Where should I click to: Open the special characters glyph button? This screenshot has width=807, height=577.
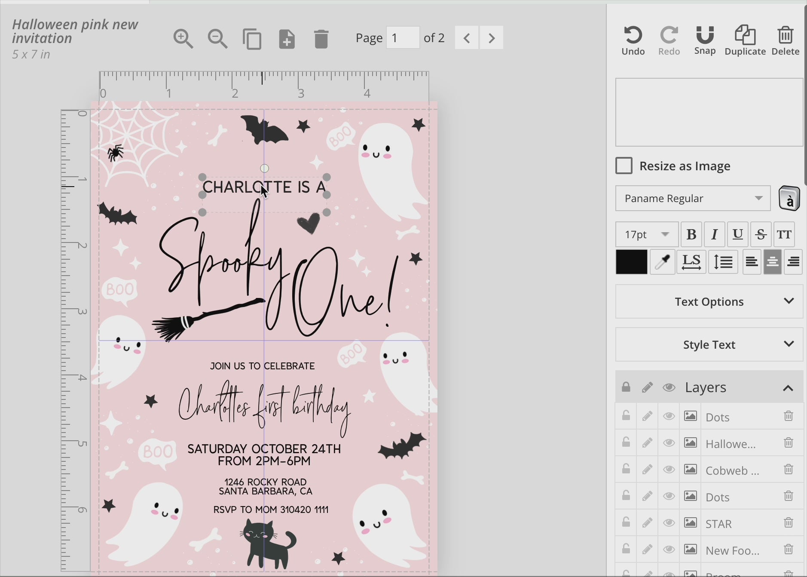point(789,199)
